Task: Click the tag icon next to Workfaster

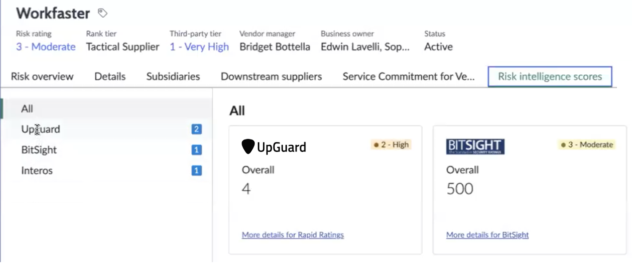Action: coord(102,13)
